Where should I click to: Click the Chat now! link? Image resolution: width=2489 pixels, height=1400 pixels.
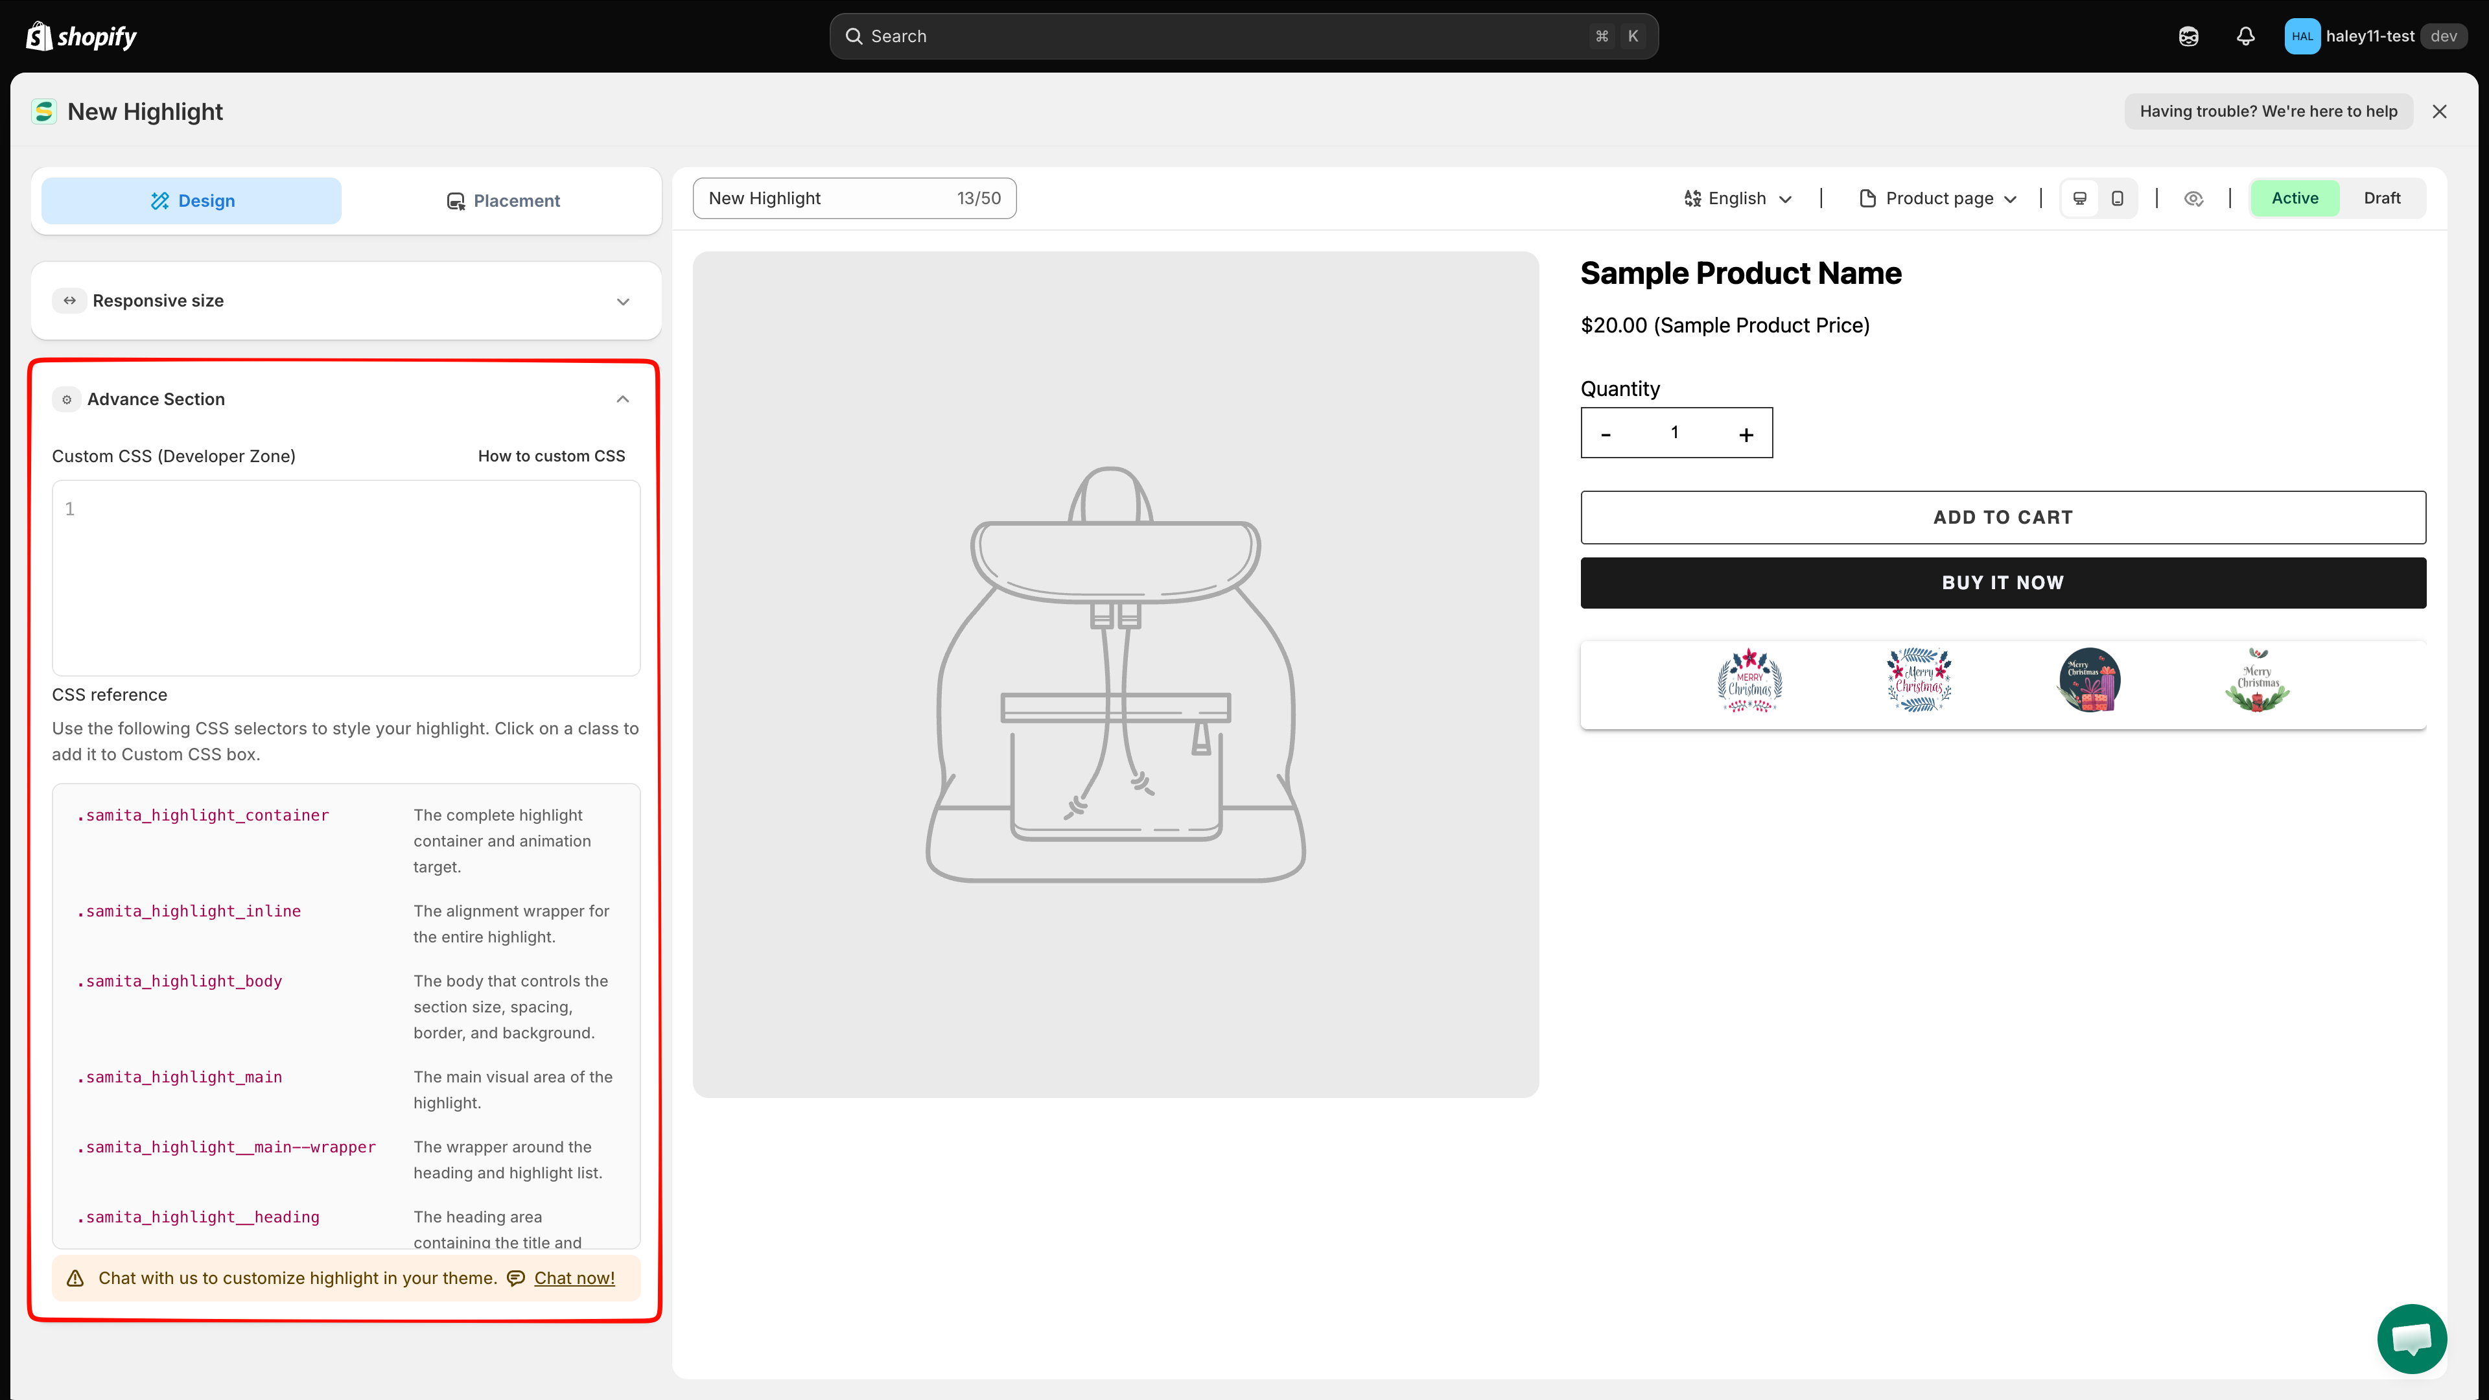[x=574, y=1277]
